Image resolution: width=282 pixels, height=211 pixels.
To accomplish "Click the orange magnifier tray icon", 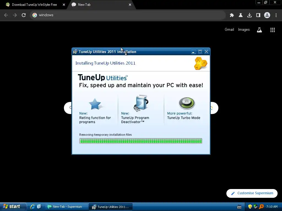I will [261, 207].
